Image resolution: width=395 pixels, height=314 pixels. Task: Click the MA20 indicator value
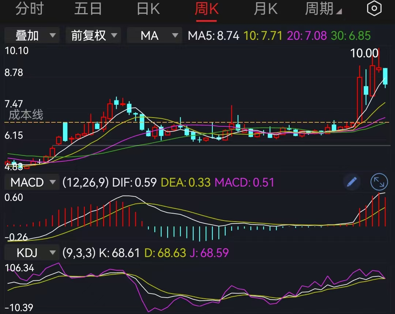pyautogui.click(x=306, y=36)
